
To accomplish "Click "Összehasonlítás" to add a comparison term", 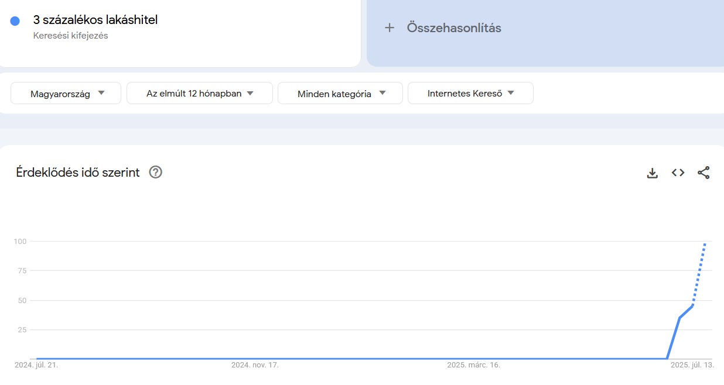I will click(454, 27).
